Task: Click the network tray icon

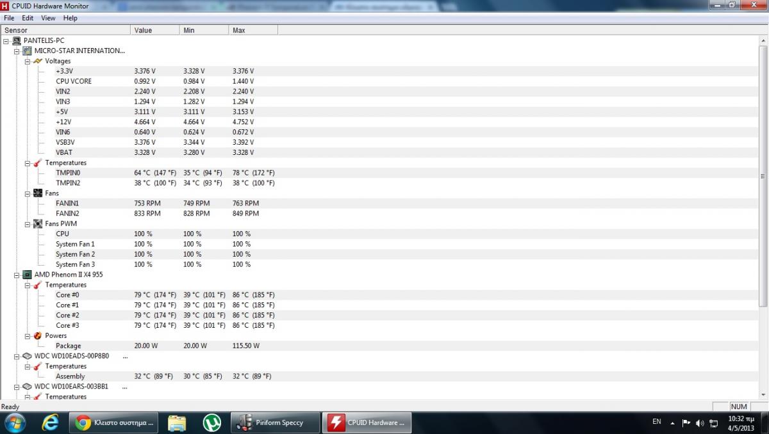Action: click(x=714, y=423)
